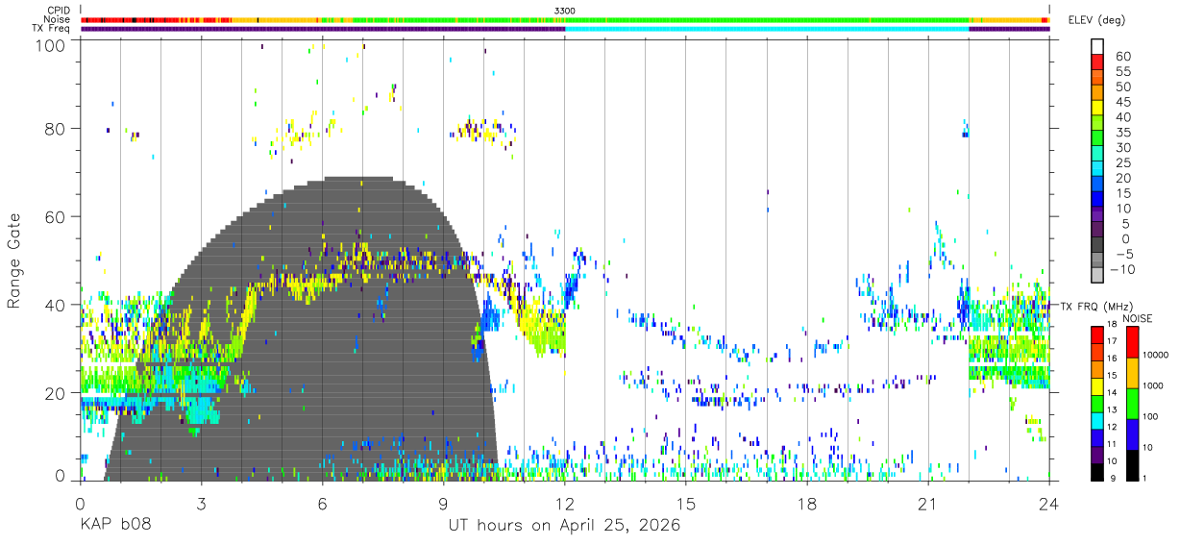Click the cyan segment of TX Freq bar
The width and height of the screenshot is (1180, 545).
tap(767, 29)
